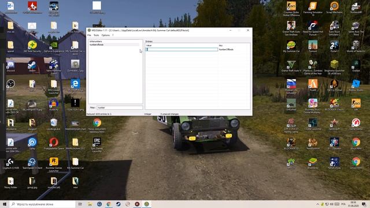Open Unturned desktop shortcut
The image size is (370, 208).
click(x=291, y=105)
